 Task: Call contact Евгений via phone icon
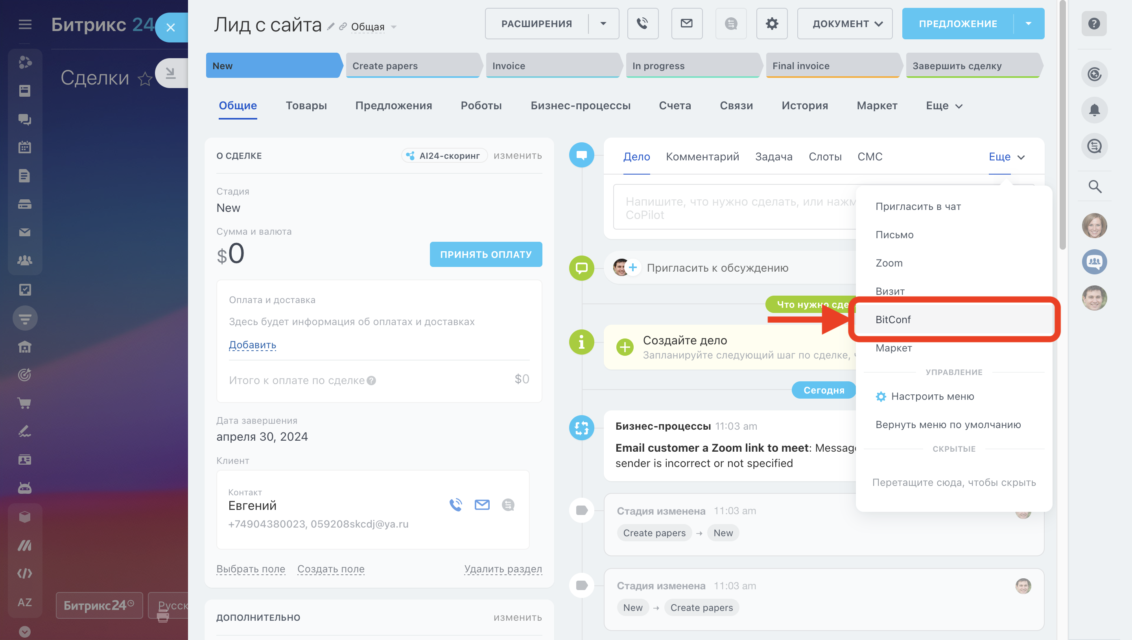tap(455, 505)
